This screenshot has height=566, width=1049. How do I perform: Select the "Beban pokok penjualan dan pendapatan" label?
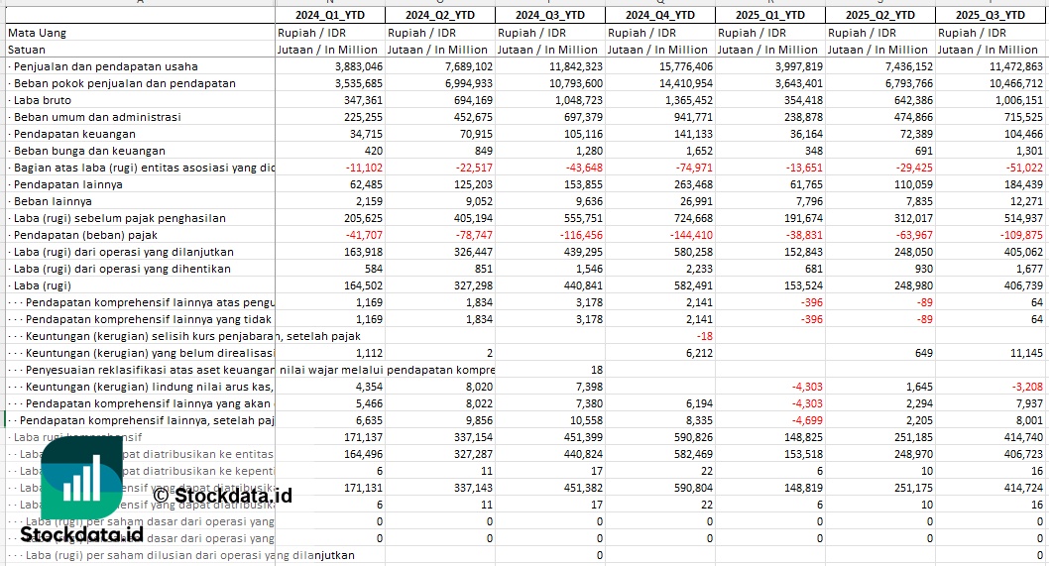pos(125,83)
